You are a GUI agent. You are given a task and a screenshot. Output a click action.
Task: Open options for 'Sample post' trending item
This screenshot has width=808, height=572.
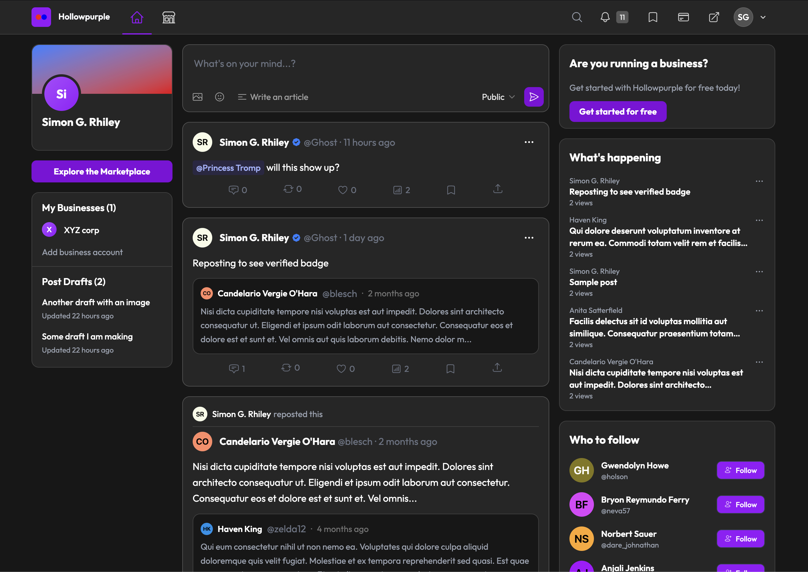pos(759,272)
